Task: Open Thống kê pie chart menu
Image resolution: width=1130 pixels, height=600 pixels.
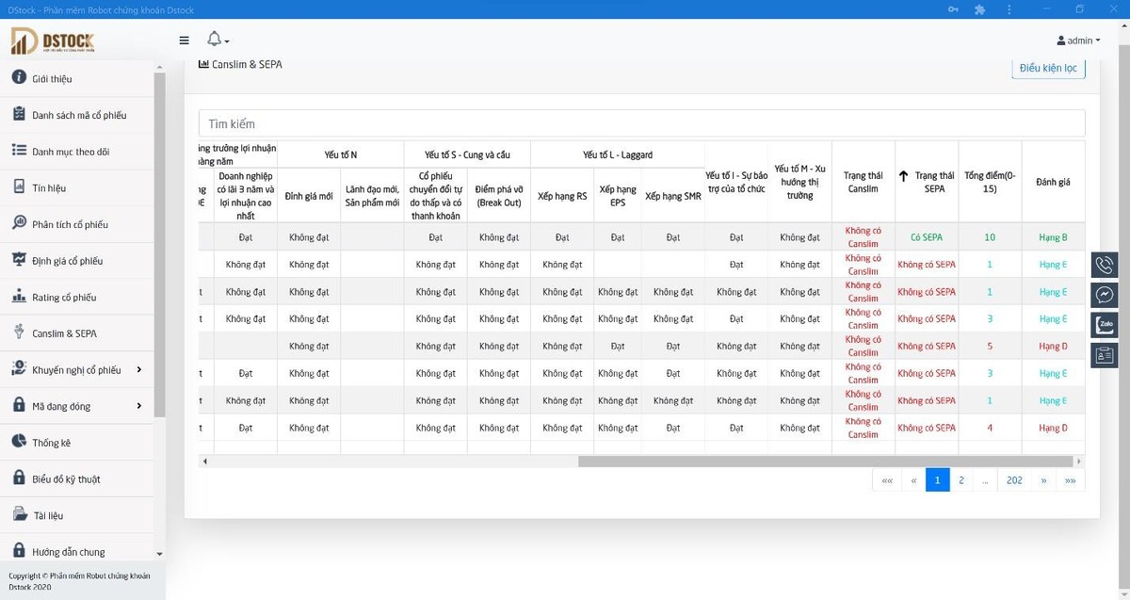Action: coord(51,443)
